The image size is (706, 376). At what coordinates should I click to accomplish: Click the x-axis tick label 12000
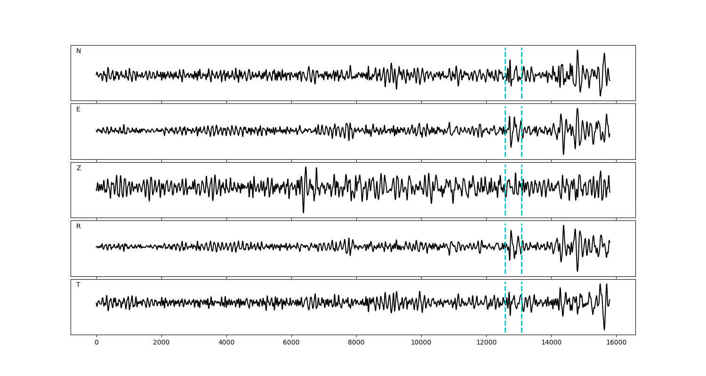[486, 343]
